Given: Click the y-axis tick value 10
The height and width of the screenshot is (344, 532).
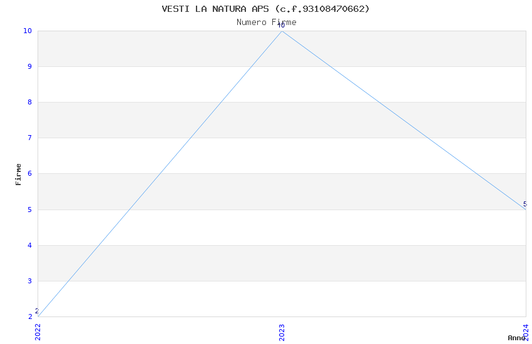Looking at the screenshot, I should click(x=28, y=31).
